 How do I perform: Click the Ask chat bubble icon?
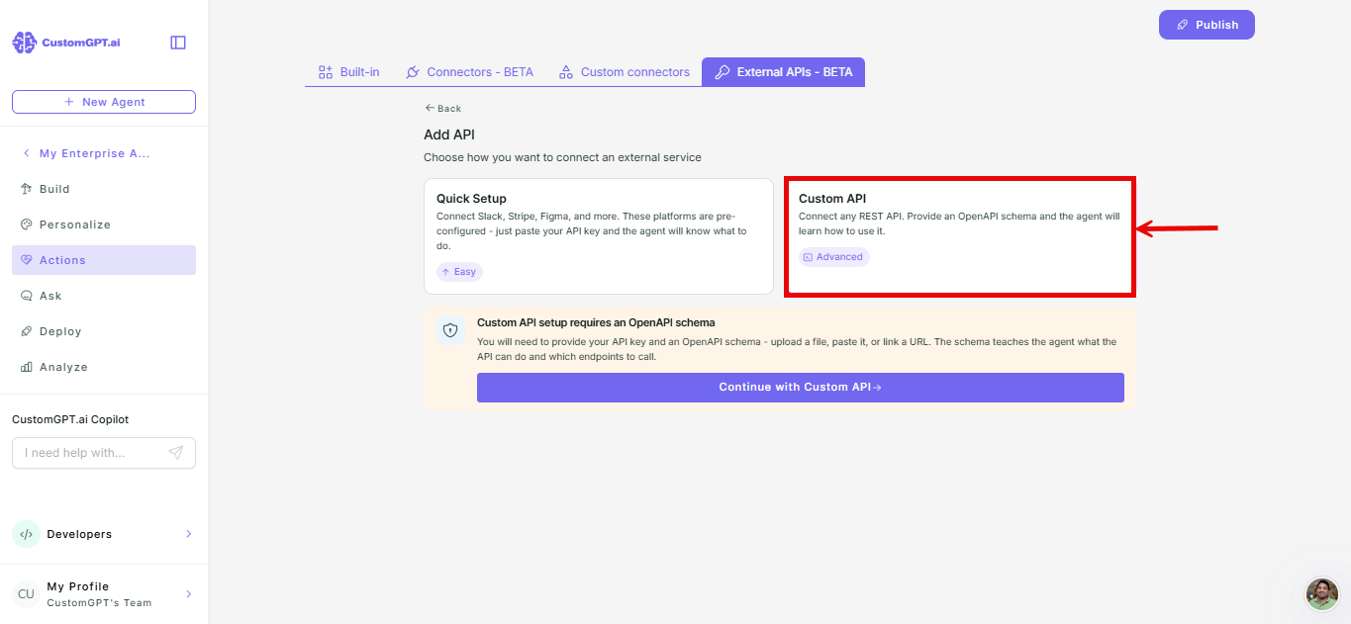pyautogui.click(x=27, y=296)
